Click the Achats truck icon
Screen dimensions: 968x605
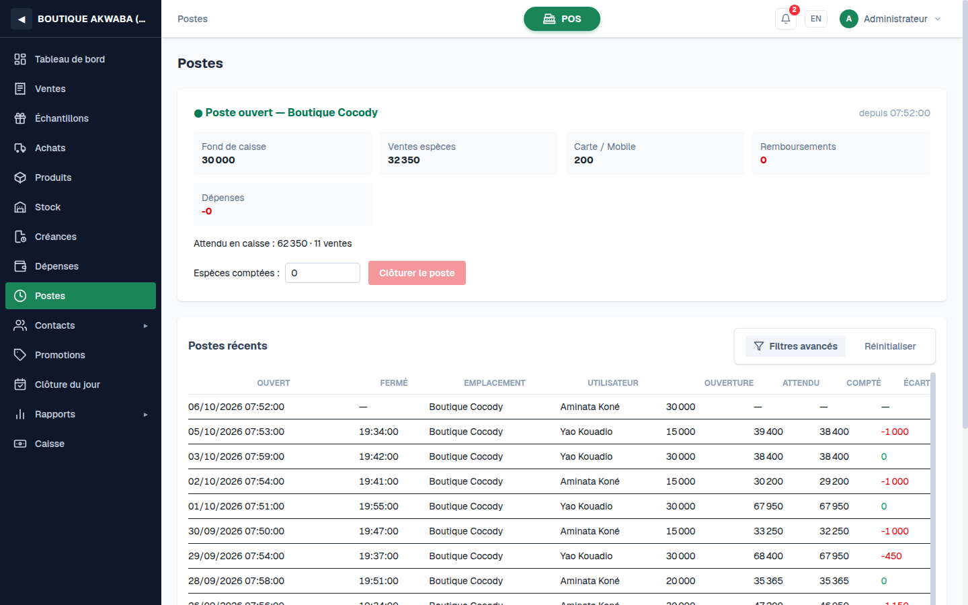click(20, 148)
